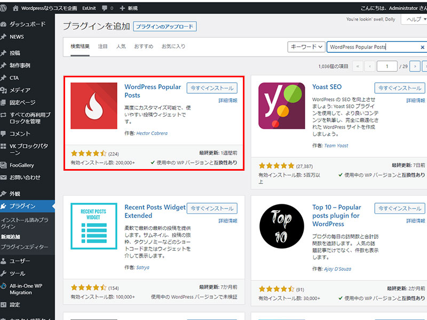This screenshot has height=320, width=427.
Task: Click the Yoast SEO plugin logo
Action: (x=282, y=106)
